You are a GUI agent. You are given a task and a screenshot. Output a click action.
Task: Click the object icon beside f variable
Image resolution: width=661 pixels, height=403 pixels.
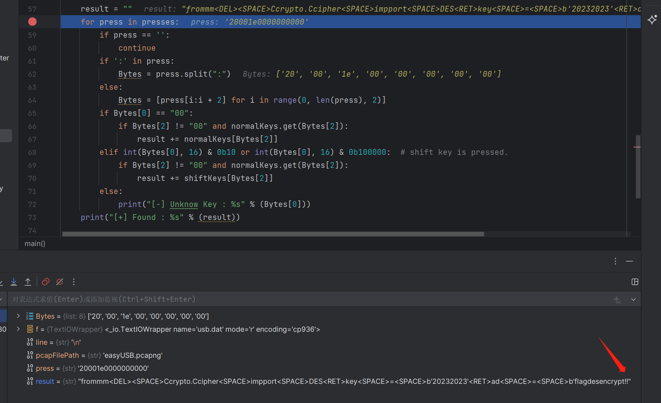[30, 329]
